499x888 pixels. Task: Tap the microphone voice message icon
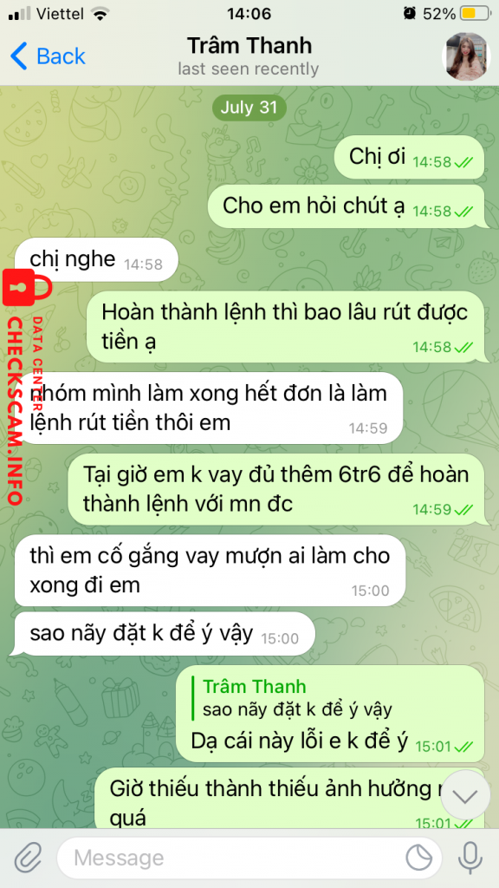coord(470,858)
